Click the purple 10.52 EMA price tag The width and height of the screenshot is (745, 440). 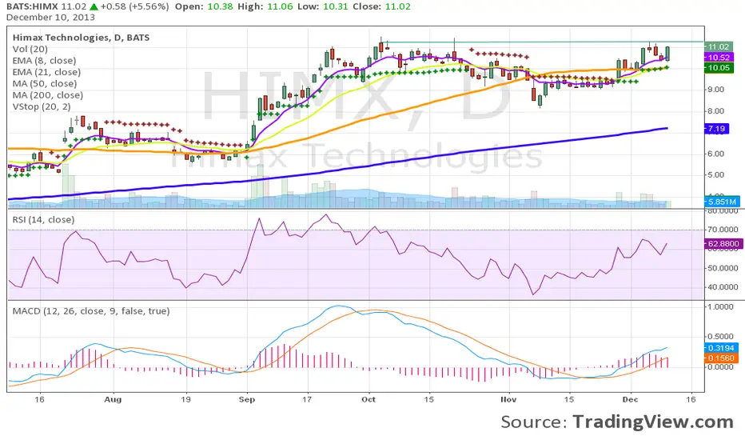(x=719, y=57)
